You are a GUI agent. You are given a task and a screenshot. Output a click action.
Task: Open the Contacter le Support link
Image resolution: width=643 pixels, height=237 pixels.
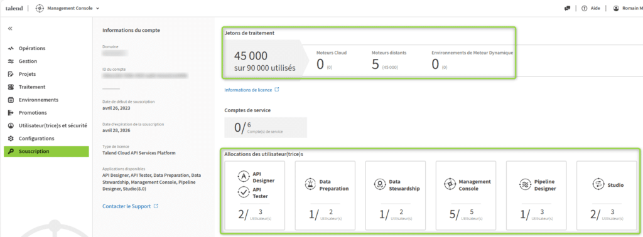coord(126,206)
